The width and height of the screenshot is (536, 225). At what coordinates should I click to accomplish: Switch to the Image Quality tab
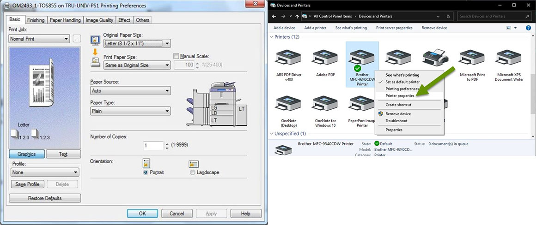coord(99,20)
